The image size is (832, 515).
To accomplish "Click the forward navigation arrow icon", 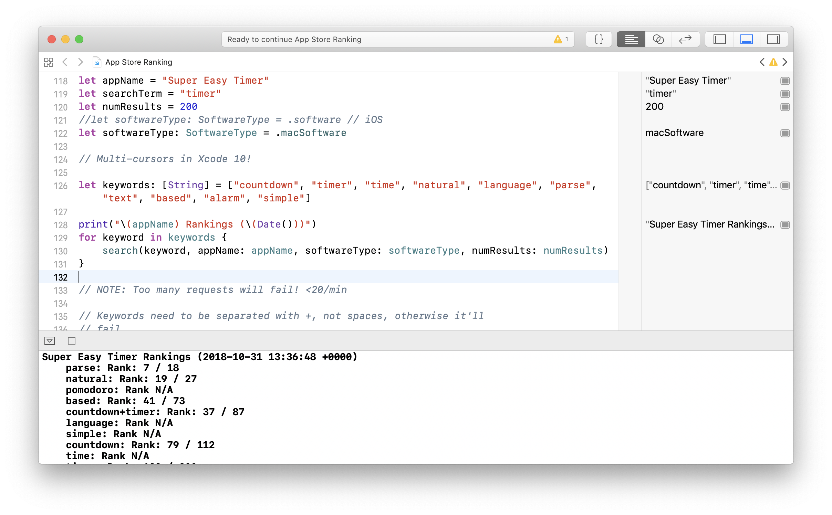I will 80,62.
